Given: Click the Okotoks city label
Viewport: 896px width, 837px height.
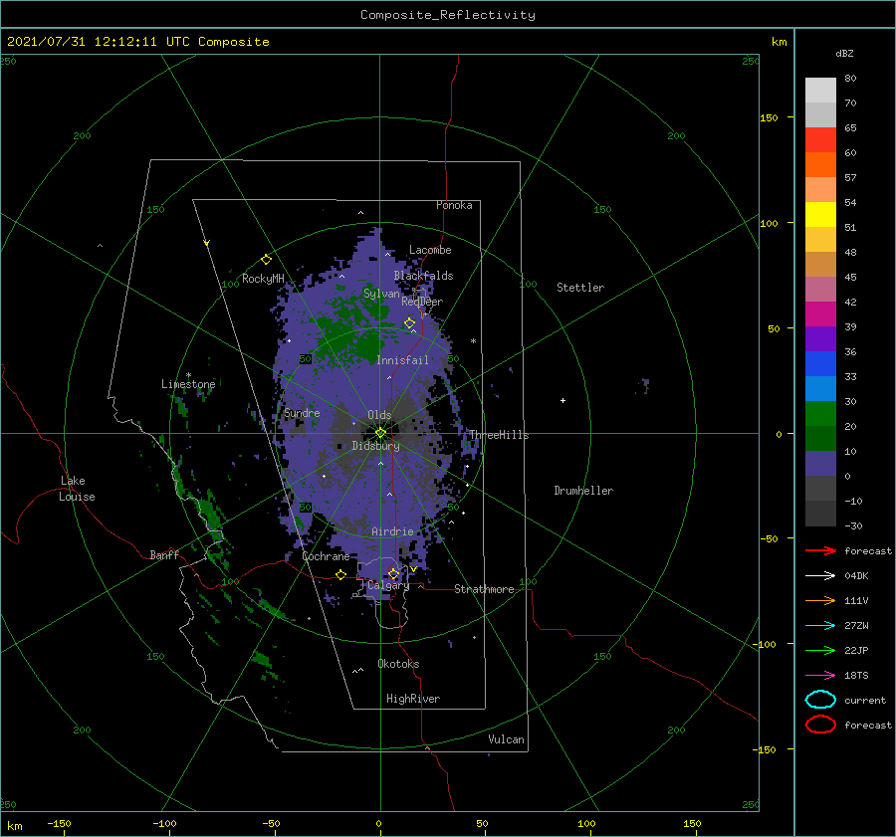Looking at the screenshot, I should click(x=398, y=664).
